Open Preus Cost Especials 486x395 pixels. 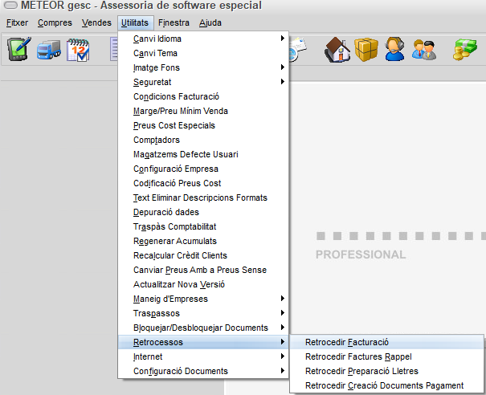203,125
